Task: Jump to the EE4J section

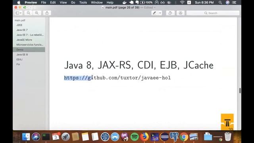Action: pyautogui.click(x=19, y=59)
